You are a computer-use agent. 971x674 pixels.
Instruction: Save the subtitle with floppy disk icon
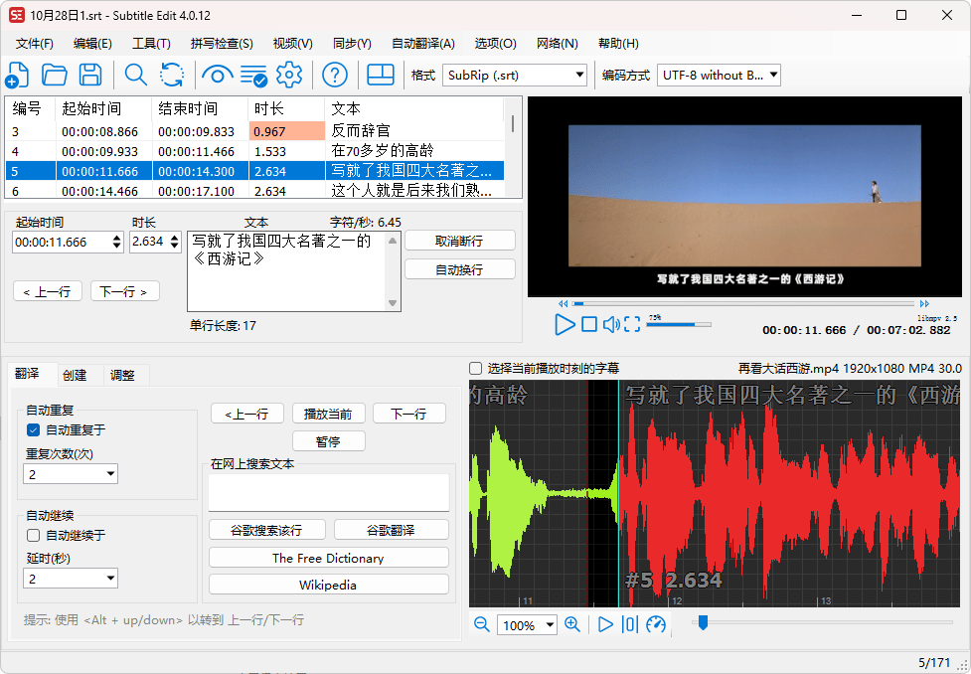click(90, 75)
